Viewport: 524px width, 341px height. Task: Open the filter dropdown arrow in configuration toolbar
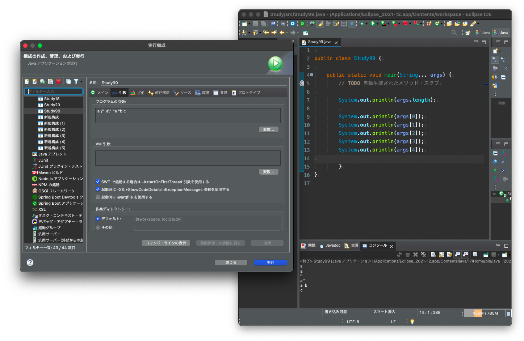coord(81,82)
